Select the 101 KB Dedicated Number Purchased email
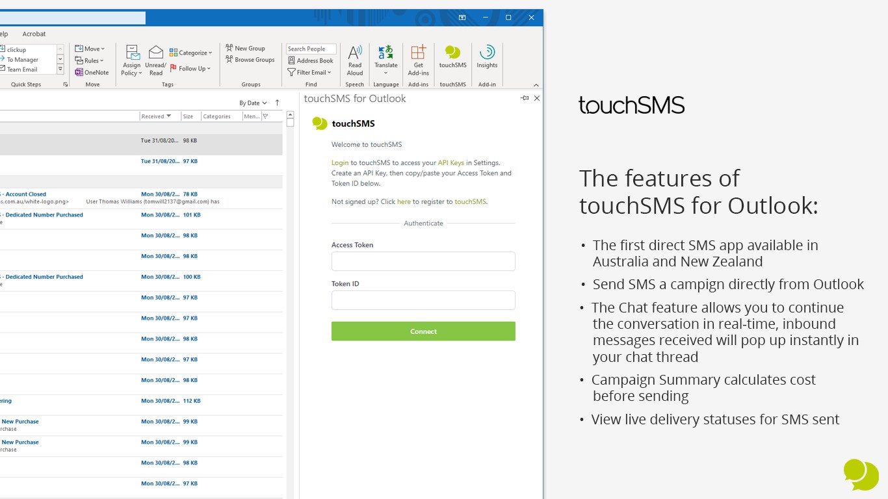This screenshot has width=888, height=499. coord(141,219)
